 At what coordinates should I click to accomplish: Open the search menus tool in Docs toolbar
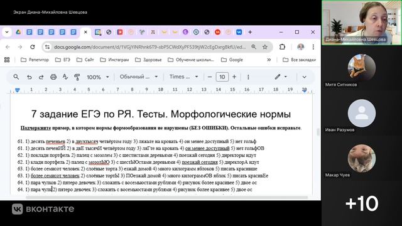click(x=16, y=77)
